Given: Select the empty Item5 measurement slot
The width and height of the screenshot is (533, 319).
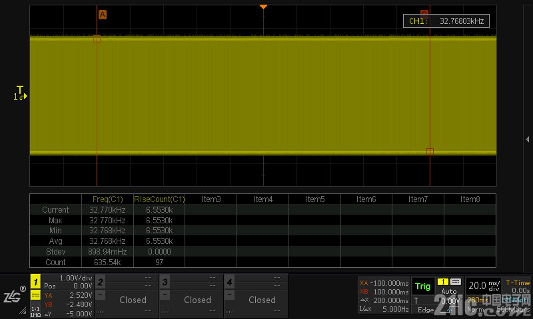Looking at the screenshot, I should (x=314, y=199).
